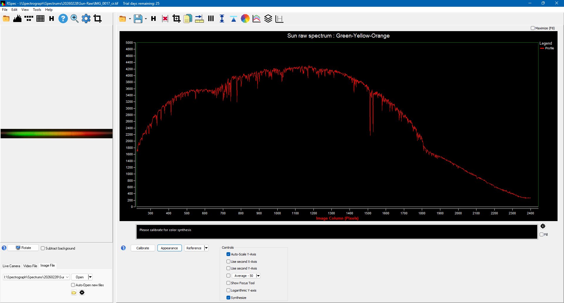Click the red X remove icon
Viewport: 564px width, 303px height.
pos(165,19)
